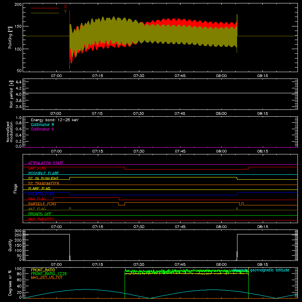The image size is (302, 302).
Task: Click the Energy band: 12-25 keV label
Action: pos(55,120)
